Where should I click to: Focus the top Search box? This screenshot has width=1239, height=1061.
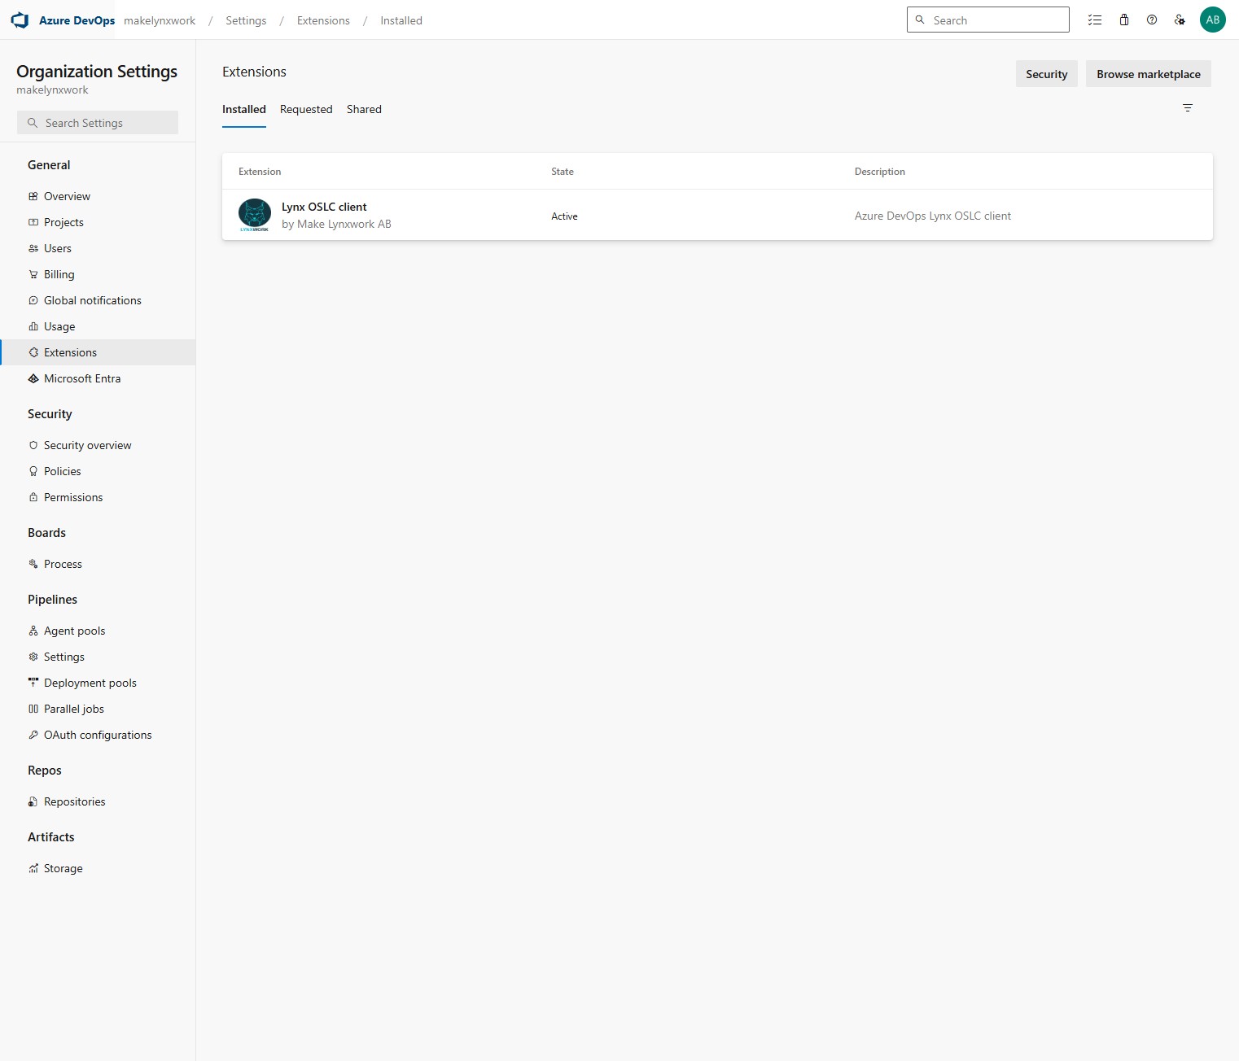(988, 20)
